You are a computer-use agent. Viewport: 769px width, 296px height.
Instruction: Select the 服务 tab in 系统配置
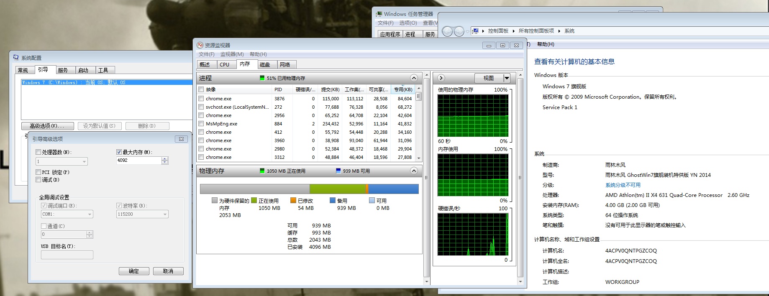click(65, 70)
